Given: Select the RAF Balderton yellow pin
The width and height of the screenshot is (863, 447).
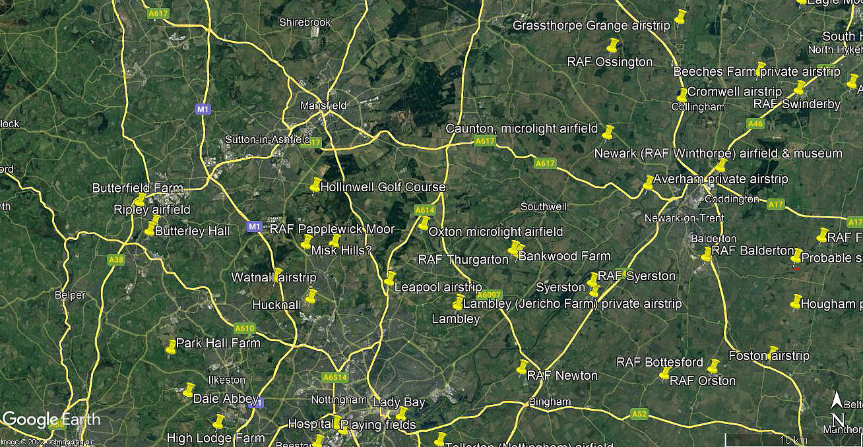Looking at the screenshot, I should 707,254.
